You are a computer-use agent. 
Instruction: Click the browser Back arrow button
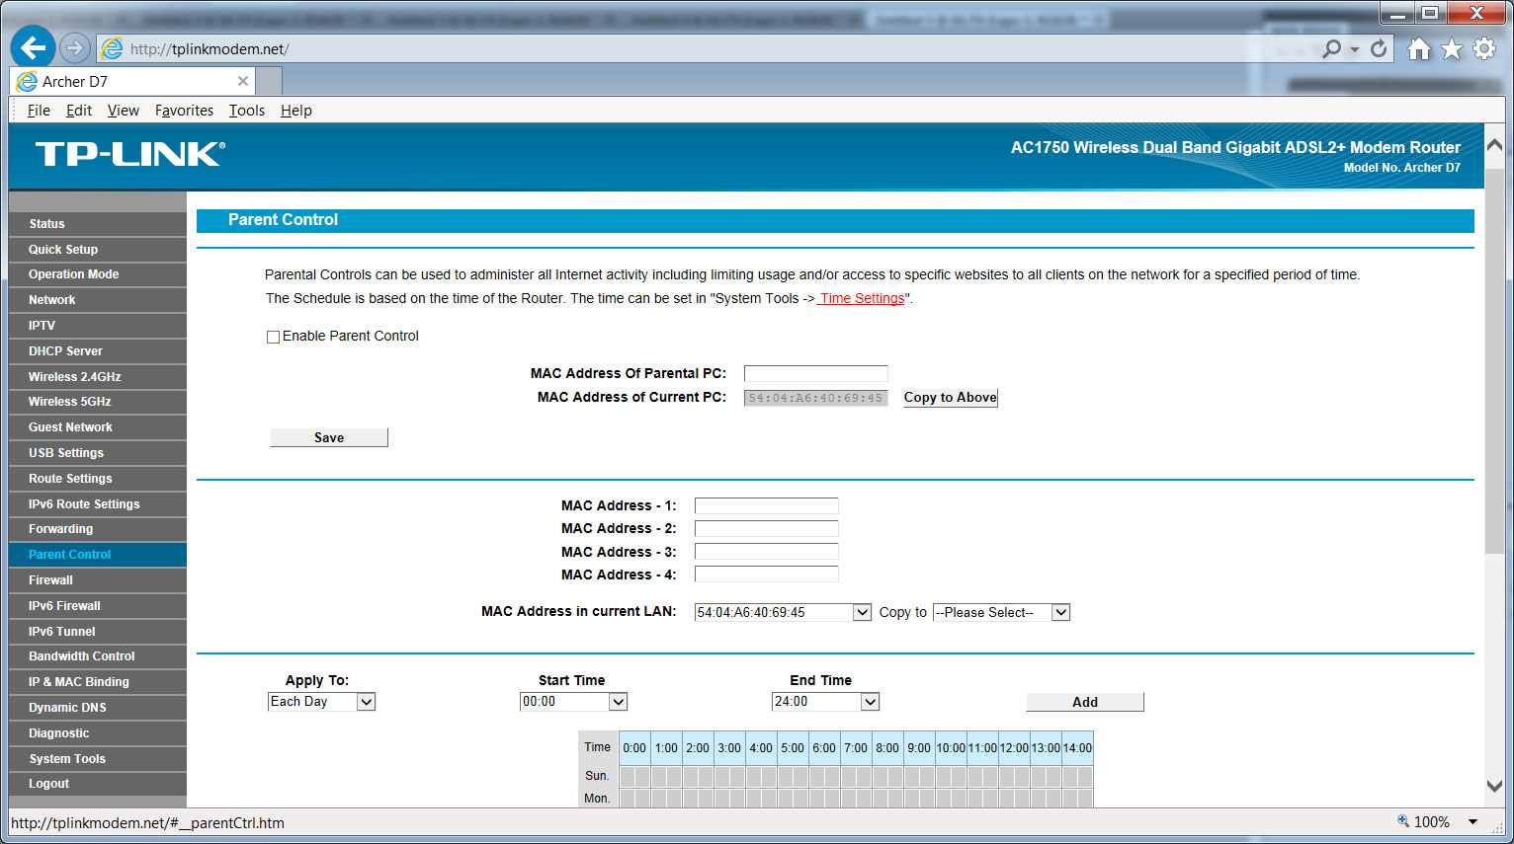33,47
